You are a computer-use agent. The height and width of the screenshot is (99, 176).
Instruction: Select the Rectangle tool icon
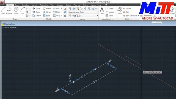pyautogui.click(x=27, y=9)
